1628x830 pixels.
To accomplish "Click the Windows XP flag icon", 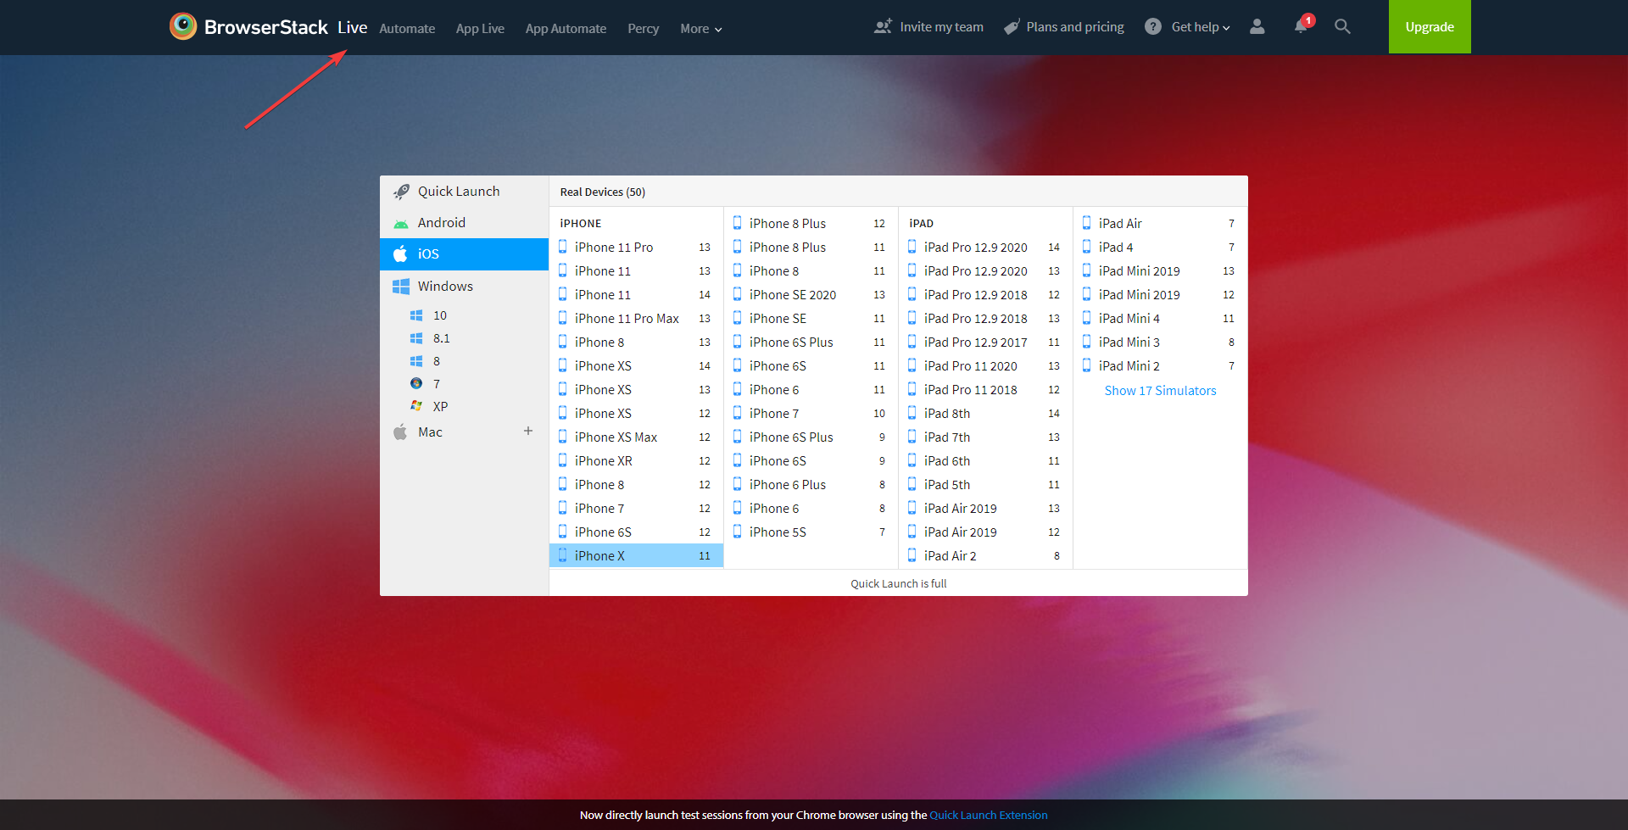I will pyautogui.click(x=416, y=406).
